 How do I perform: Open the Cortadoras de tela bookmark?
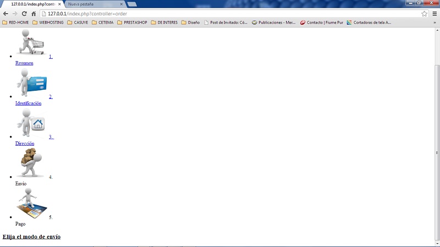[369, 23]
